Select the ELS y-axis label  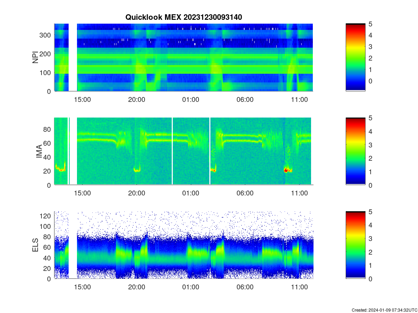[x=36, y=245]
